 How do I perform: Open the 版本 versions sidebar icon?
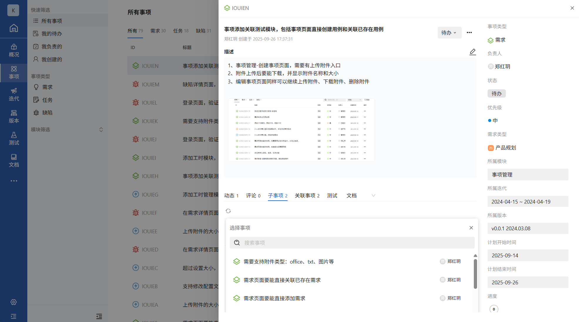coord(14,117)
